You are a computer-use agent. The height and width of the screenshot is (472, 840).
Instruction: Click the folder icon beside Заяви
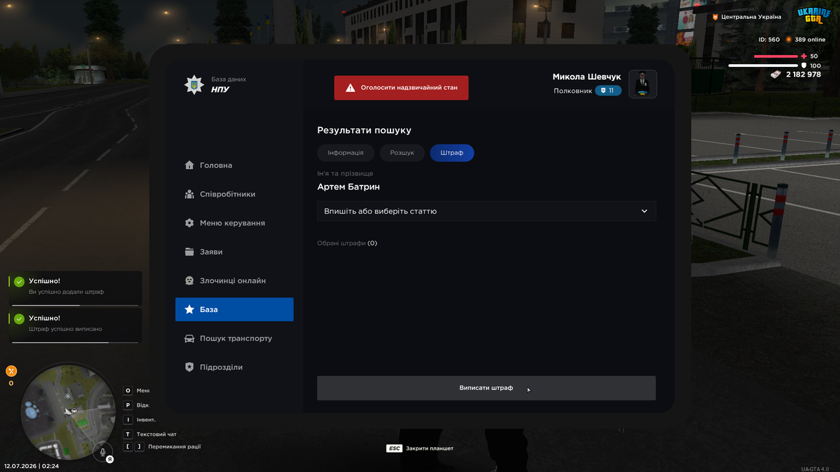(189, 252)
